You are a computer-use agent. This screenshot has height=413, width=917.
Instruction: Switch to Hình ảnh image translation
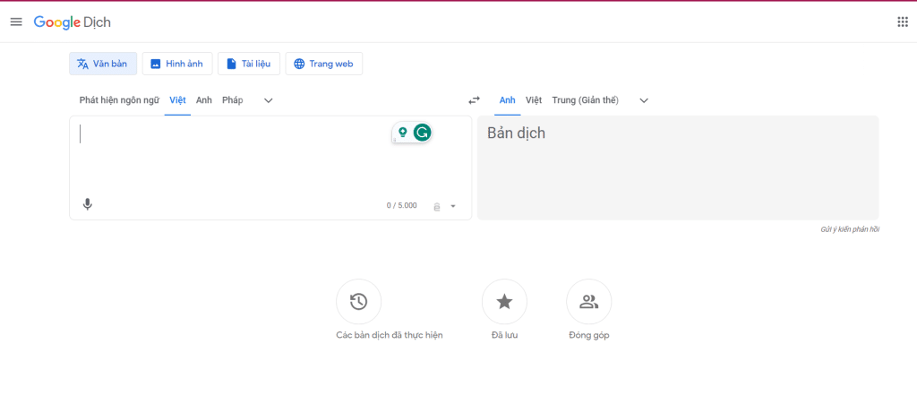(177, 64)
